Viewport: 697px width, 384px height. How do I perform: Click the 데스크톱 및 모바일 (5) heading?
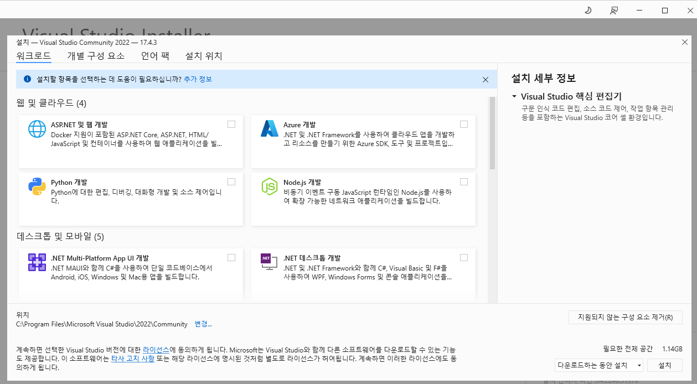coord(60,237)
